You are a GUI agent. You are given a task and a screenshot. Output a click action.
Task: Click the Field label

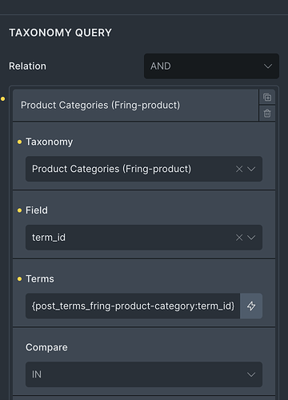[x=37, y=210]
